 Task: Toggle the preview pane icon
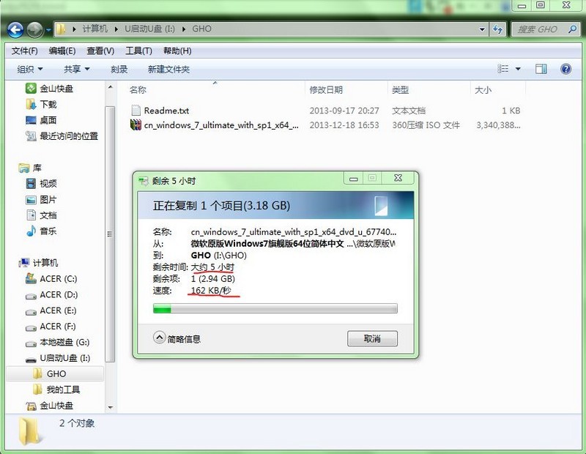(541, 69)
